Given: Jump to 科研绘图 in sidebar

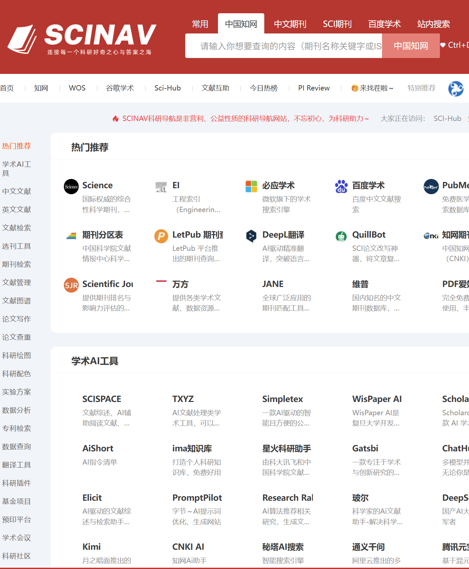Looking at the screenshot, I should (17, 355).
